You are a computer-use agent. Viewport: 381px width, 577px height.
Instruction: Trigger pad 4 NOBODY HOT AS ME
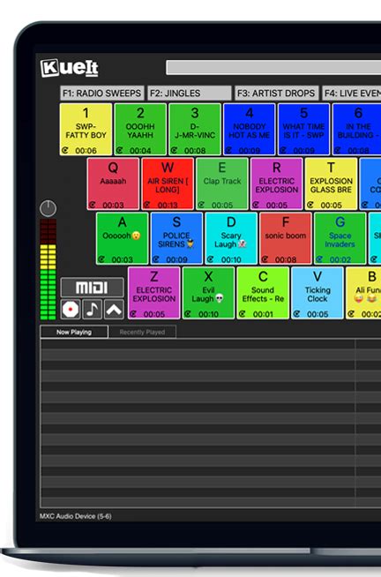pyautogui.click(x=249, y=129)
